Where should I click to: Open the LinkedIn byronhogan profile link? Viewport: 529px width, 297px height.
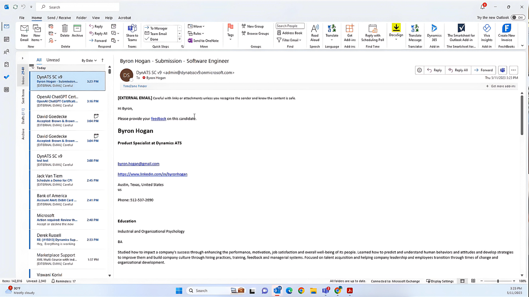point(152,174)
